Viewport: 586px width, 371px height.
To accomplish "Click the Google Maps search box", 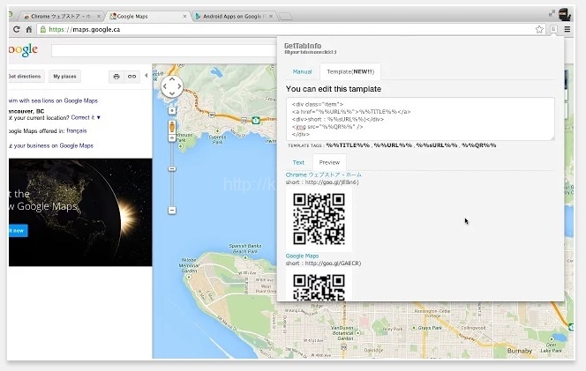I will point(163,51).
